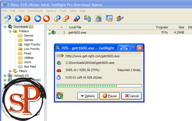The image size is (192, 121).
Task: Click the URL field showing get-right.com address
Action: (103, 56)
